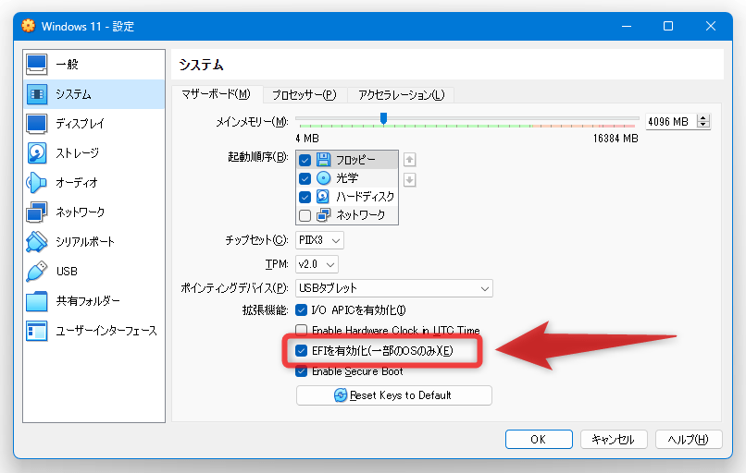Open the オーディオ speaker icon
This screenshot has height=473, width=746.
(x=37, y=182)
